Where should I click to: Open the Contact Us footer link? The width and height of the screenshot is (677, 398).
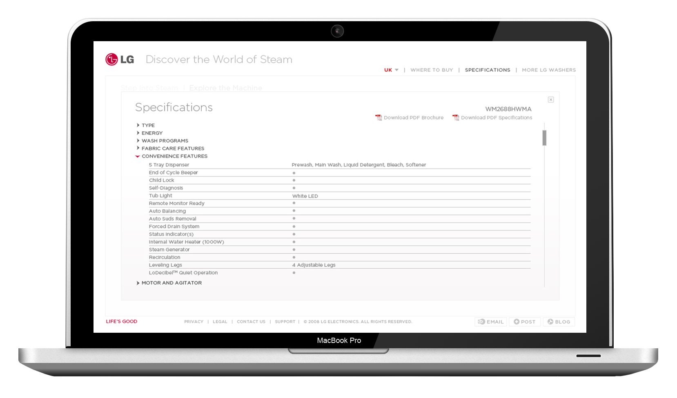(251, 322)
